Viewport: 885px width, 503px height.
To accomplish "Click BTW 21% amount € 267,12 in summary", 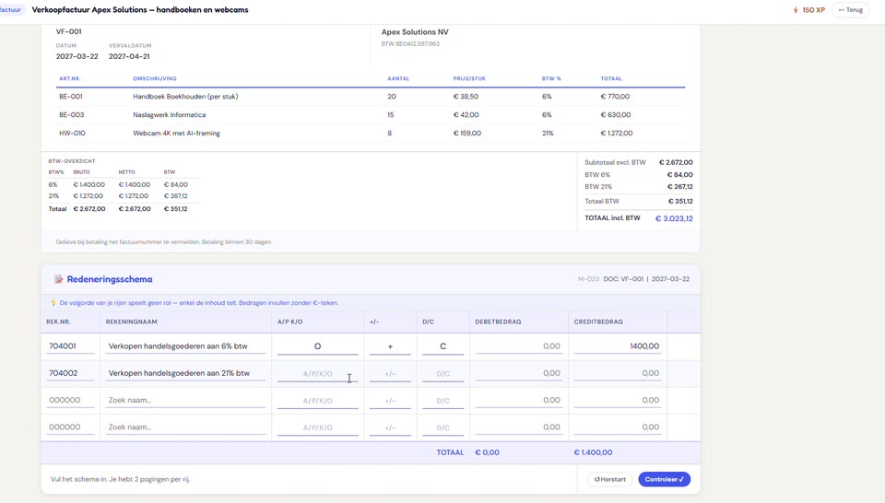I will click(x=680, y=187).
